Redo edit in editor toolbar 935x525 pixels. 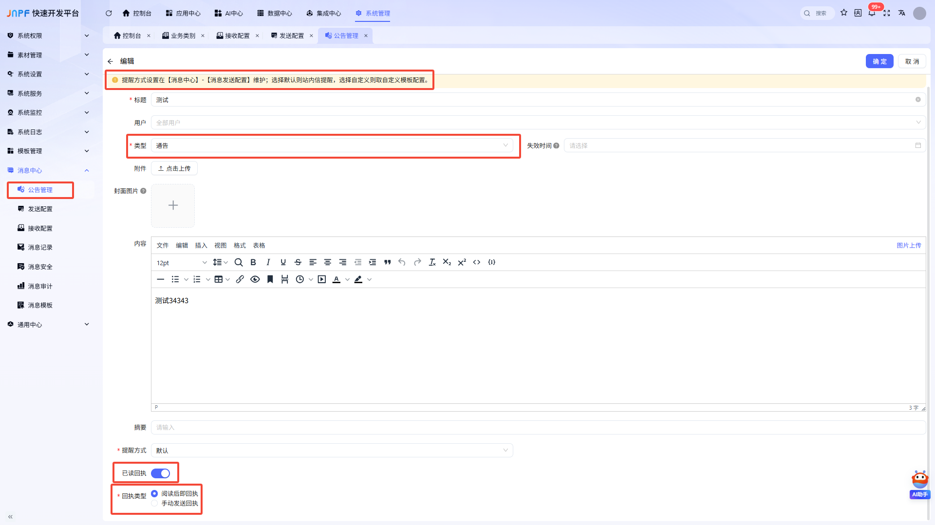pos(417,262)
